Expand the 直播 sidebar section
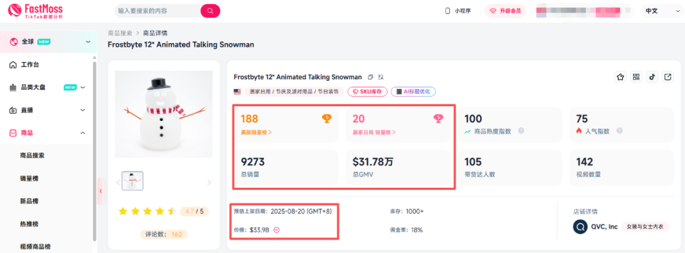Viewport: 685px width, 253px height. click(82, 110)
